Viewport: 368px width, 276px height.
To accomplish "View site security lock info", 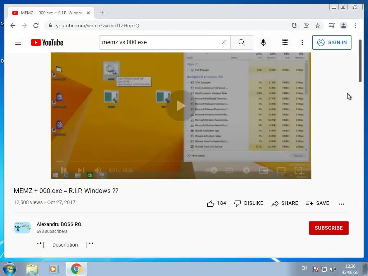I will point(50,26).
